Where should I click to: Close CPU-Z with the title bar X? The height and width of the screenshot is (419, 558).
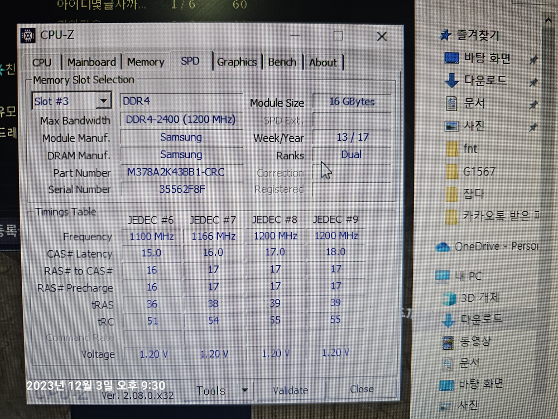(382, 36)
